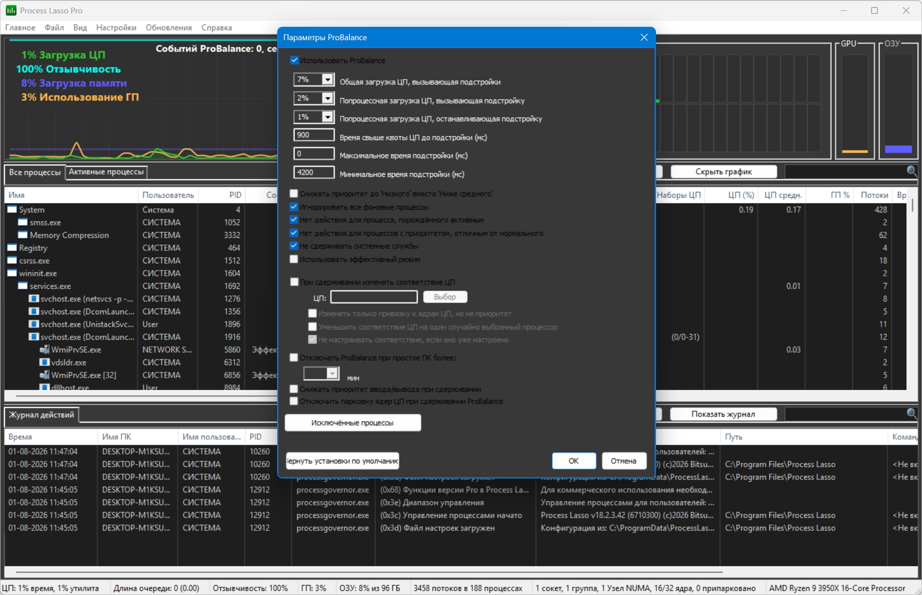Toggle Игнорировать все фоновые процессы checkbox

[x=294, y=207]
